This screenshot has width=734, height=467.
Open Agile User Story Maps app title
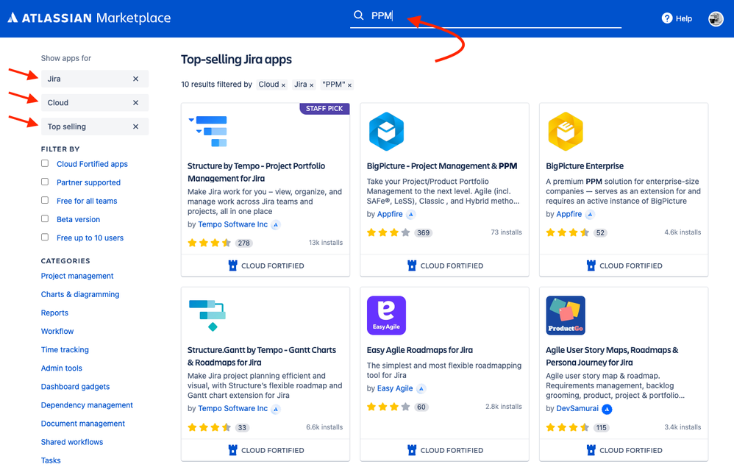[x=613, y=356]
